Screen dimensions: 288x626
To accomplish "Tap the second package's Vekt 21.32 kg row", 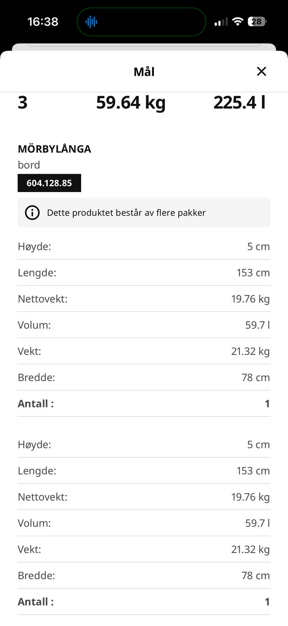I will tap(144, 549).
